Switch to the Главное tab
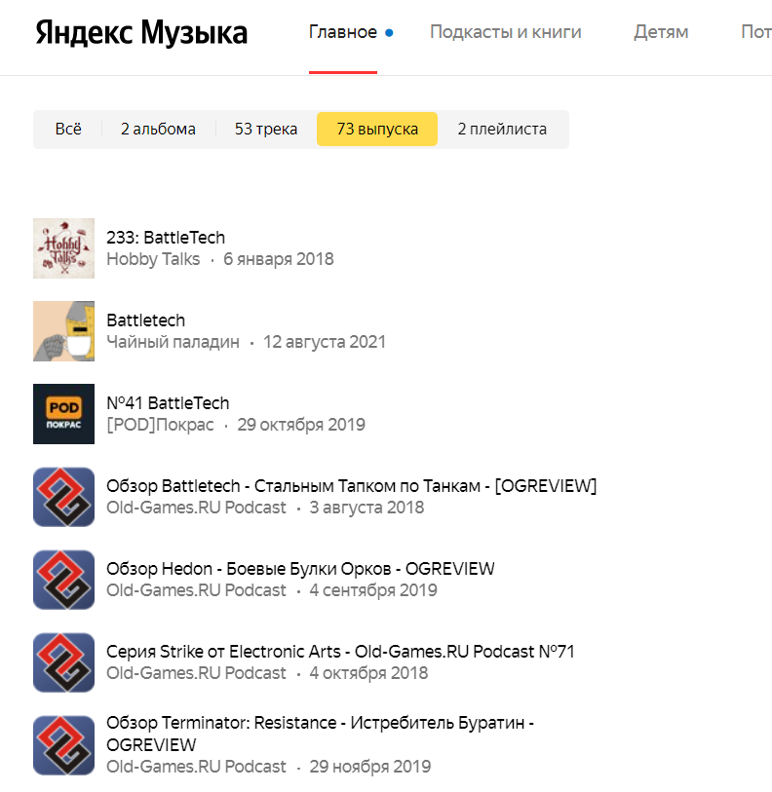Image resolution: width=772 pixels, height=792 pixels. pyautogui.click(x=343, y=32)
